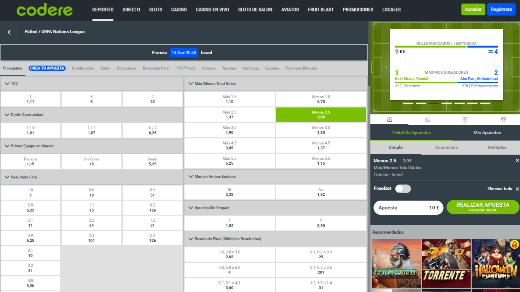Click the CREA TU APUESTA pill

point(47,68)
